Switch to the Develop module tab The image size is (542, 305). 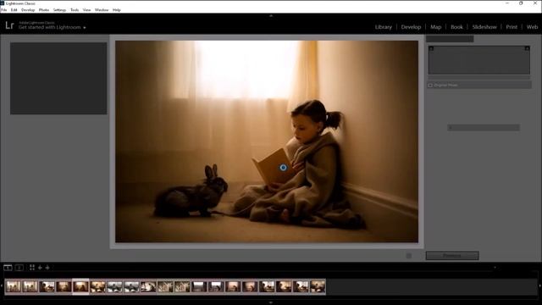pyautogui.click(x=411, y=27)
